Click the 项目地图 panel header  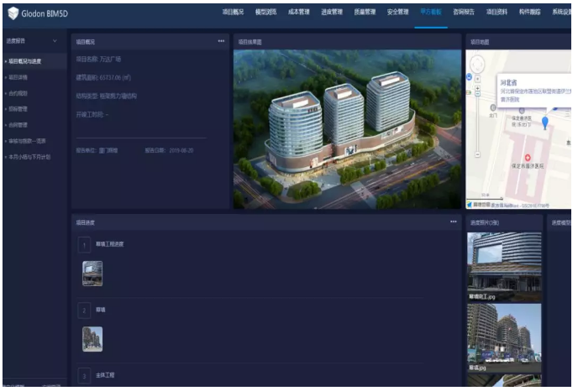[x=518, y=42]
